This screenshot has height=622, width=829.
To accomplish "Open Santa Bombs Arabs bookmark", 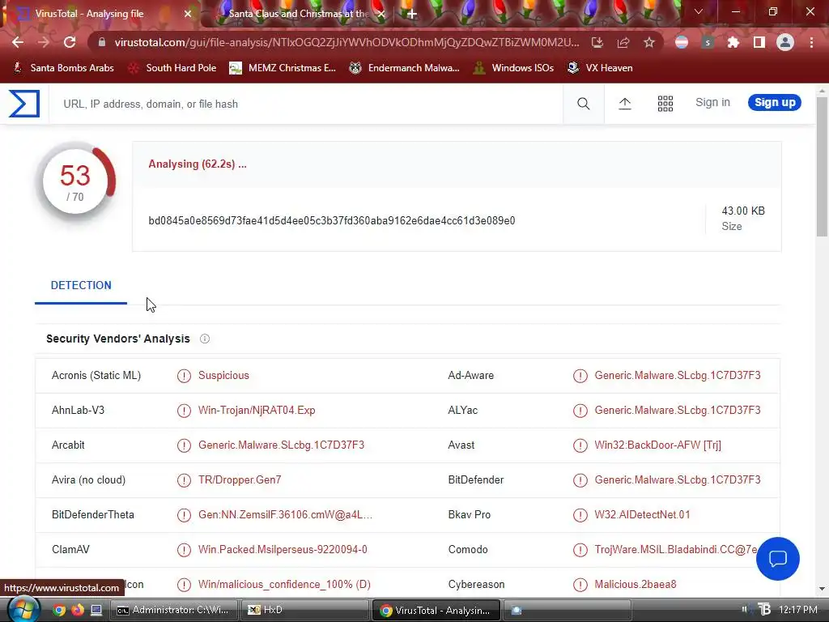I will (x=64, y=68).
